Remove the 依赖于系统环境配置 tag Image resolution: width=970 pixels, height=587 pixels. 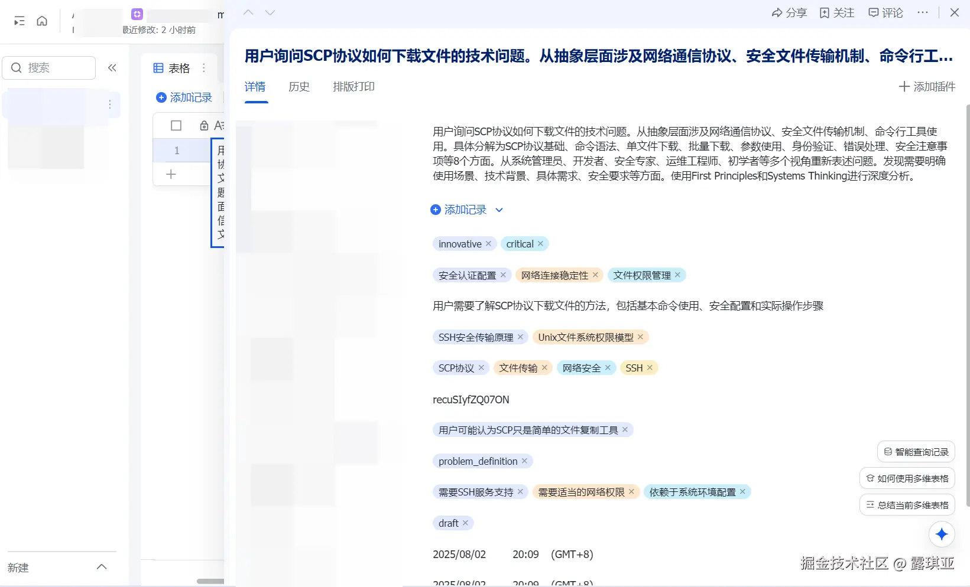click(x=742, y=492)
